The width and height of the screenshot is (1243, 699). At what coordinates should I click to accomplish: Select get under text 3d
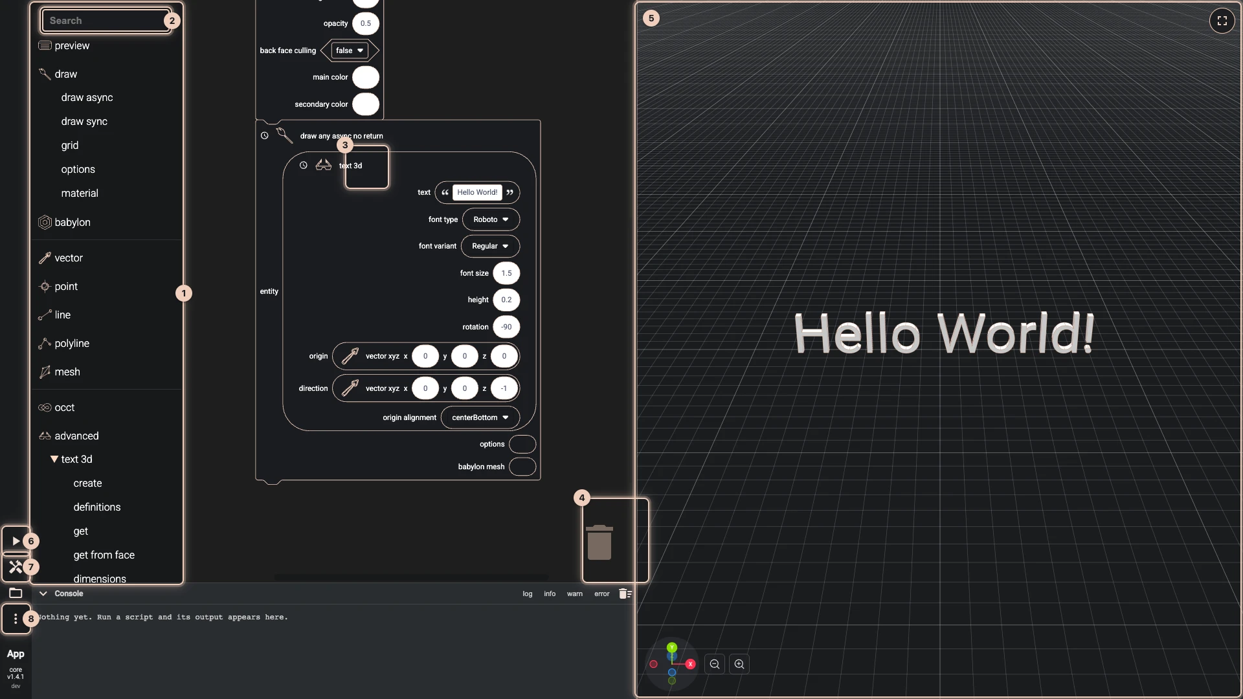coord(80,531)
